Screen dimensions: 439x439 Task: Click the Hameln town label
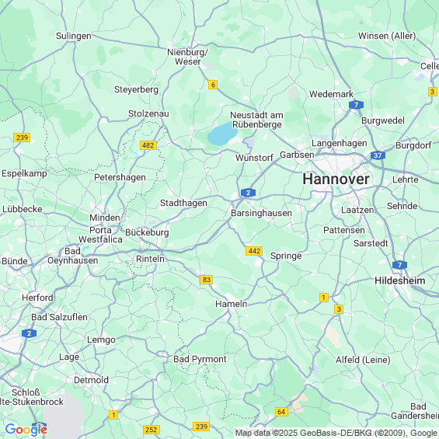click(232, 304)
